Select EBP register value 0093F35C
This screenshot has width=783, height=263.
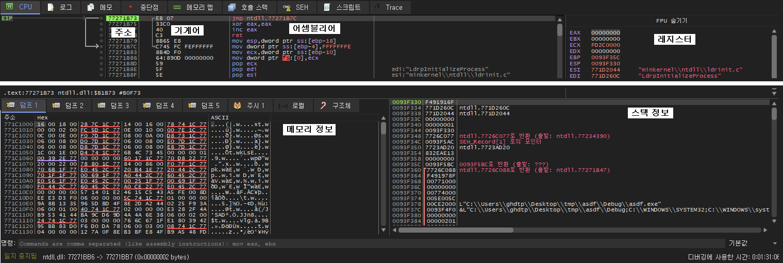pyautogui.click(x=606, y=58)
